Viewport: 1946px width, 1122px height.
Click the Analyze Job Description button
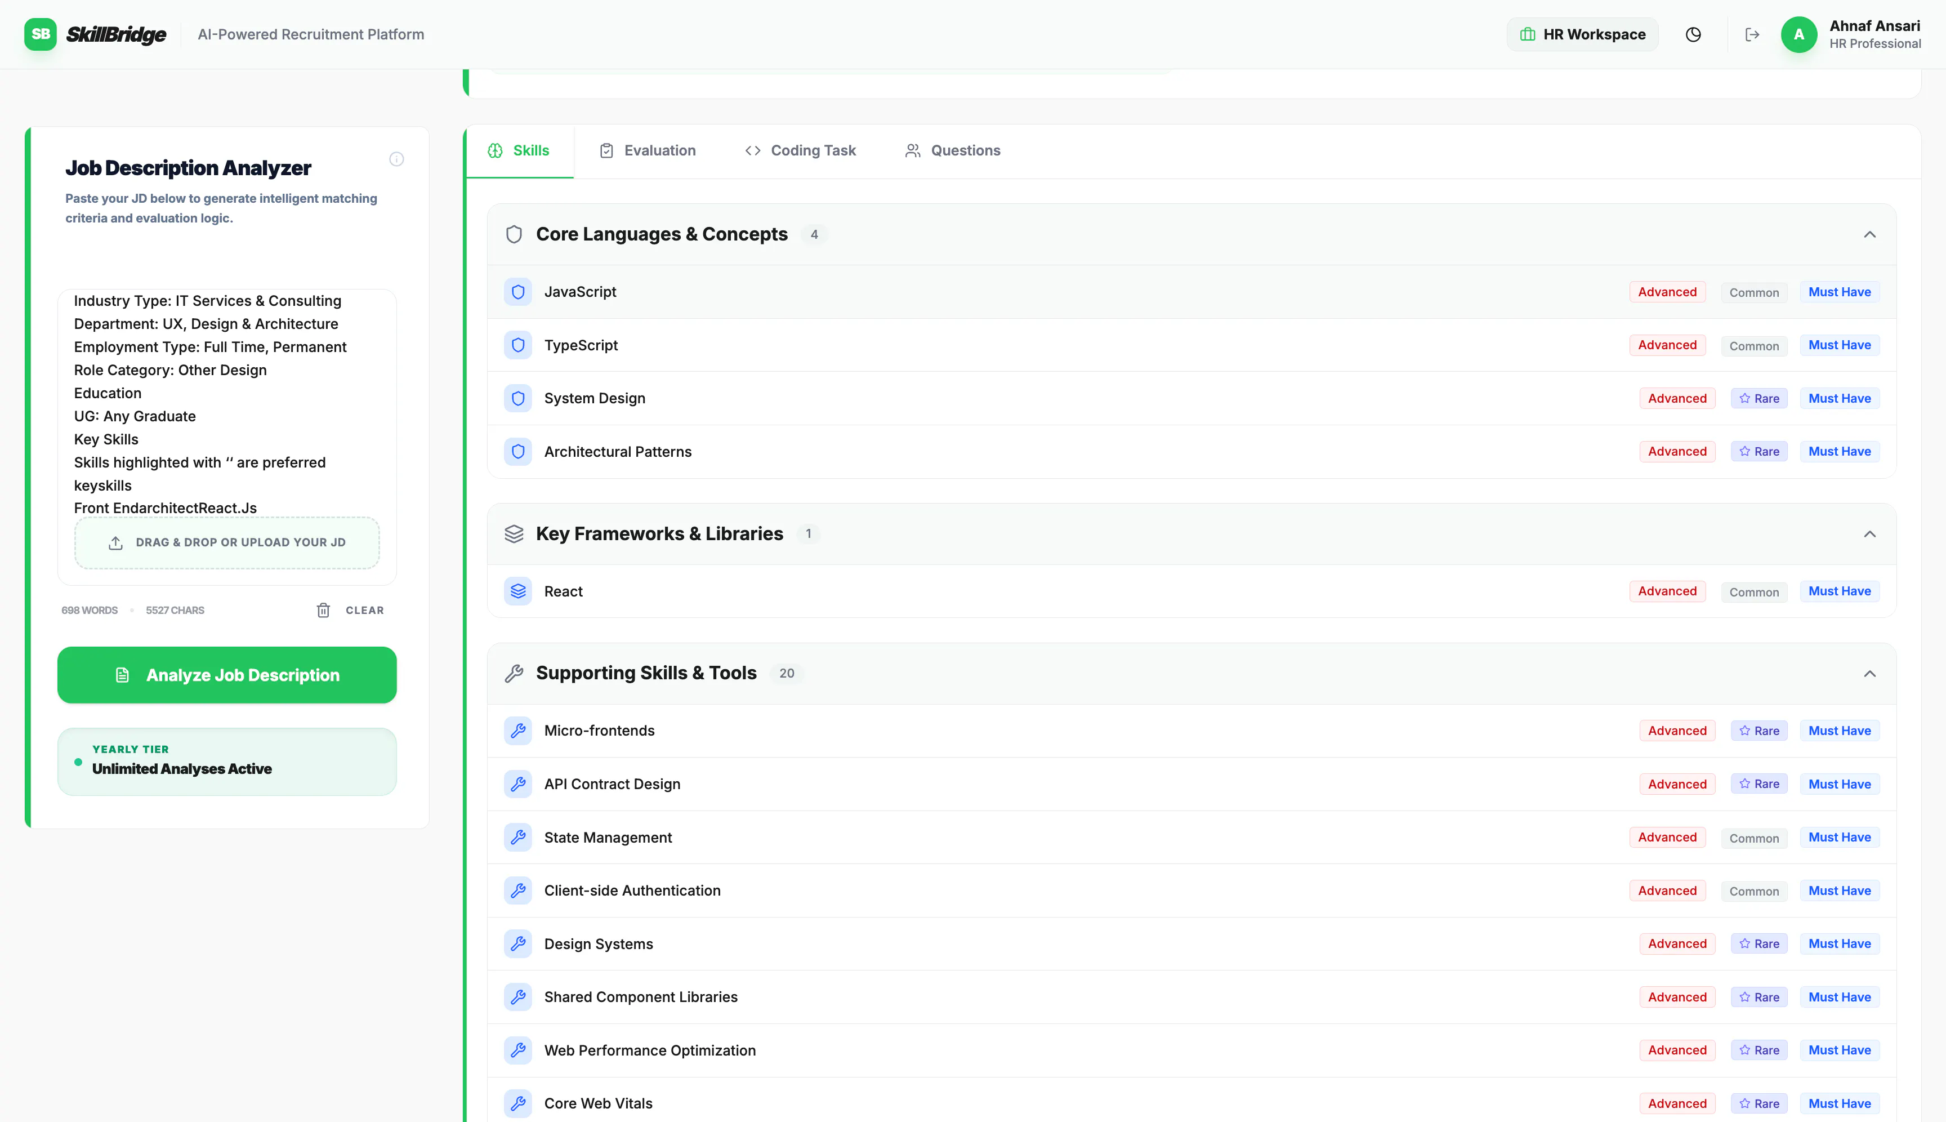(227, 675)
